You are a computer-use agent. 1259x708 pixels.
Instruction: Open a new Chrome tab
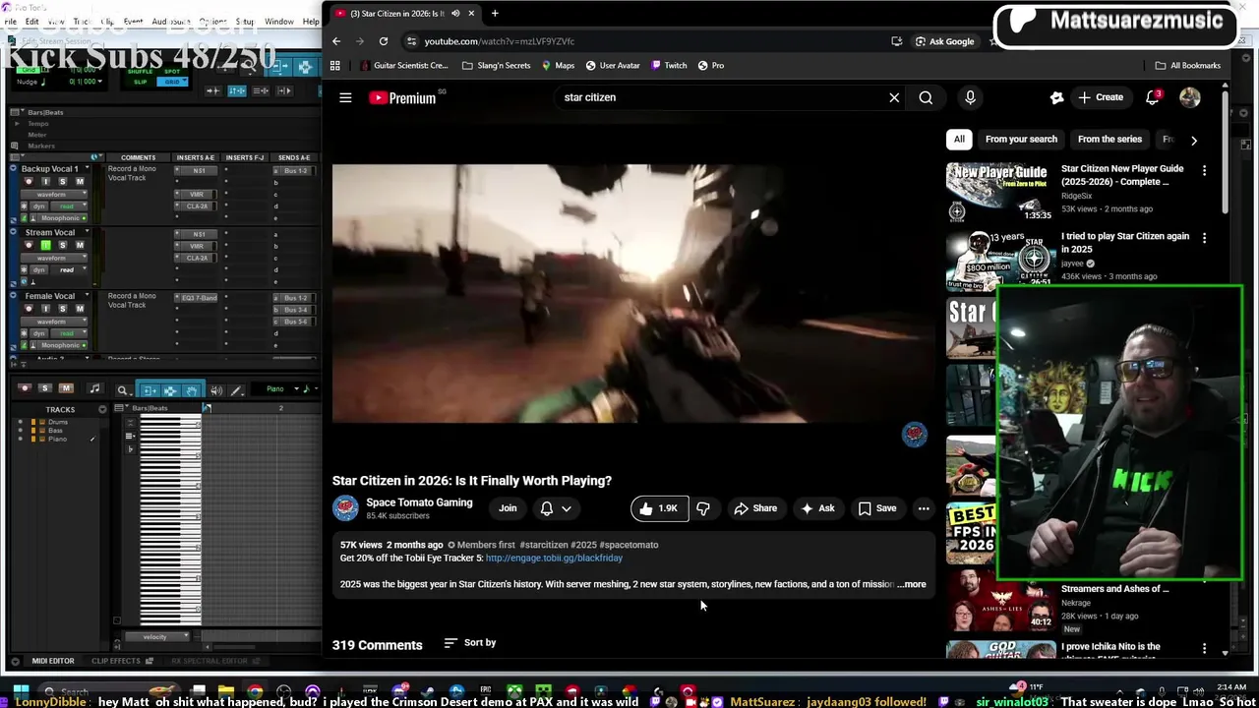click(495, 14)
